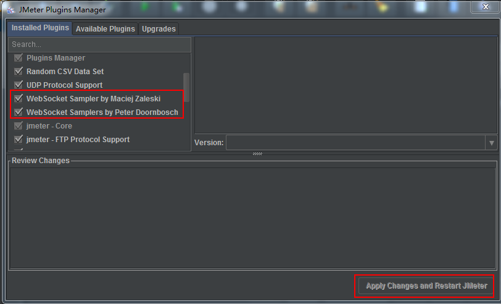This screenshot has height=304, width=501.
Task: Click the Plugins Manager checkbox
Action: 19,58
